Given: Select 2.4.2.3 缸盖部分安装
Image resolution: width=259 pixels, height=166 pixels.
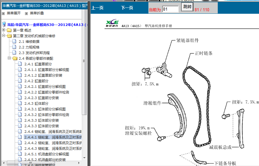Looking at the screenshot, I should [x=42, y=98].
